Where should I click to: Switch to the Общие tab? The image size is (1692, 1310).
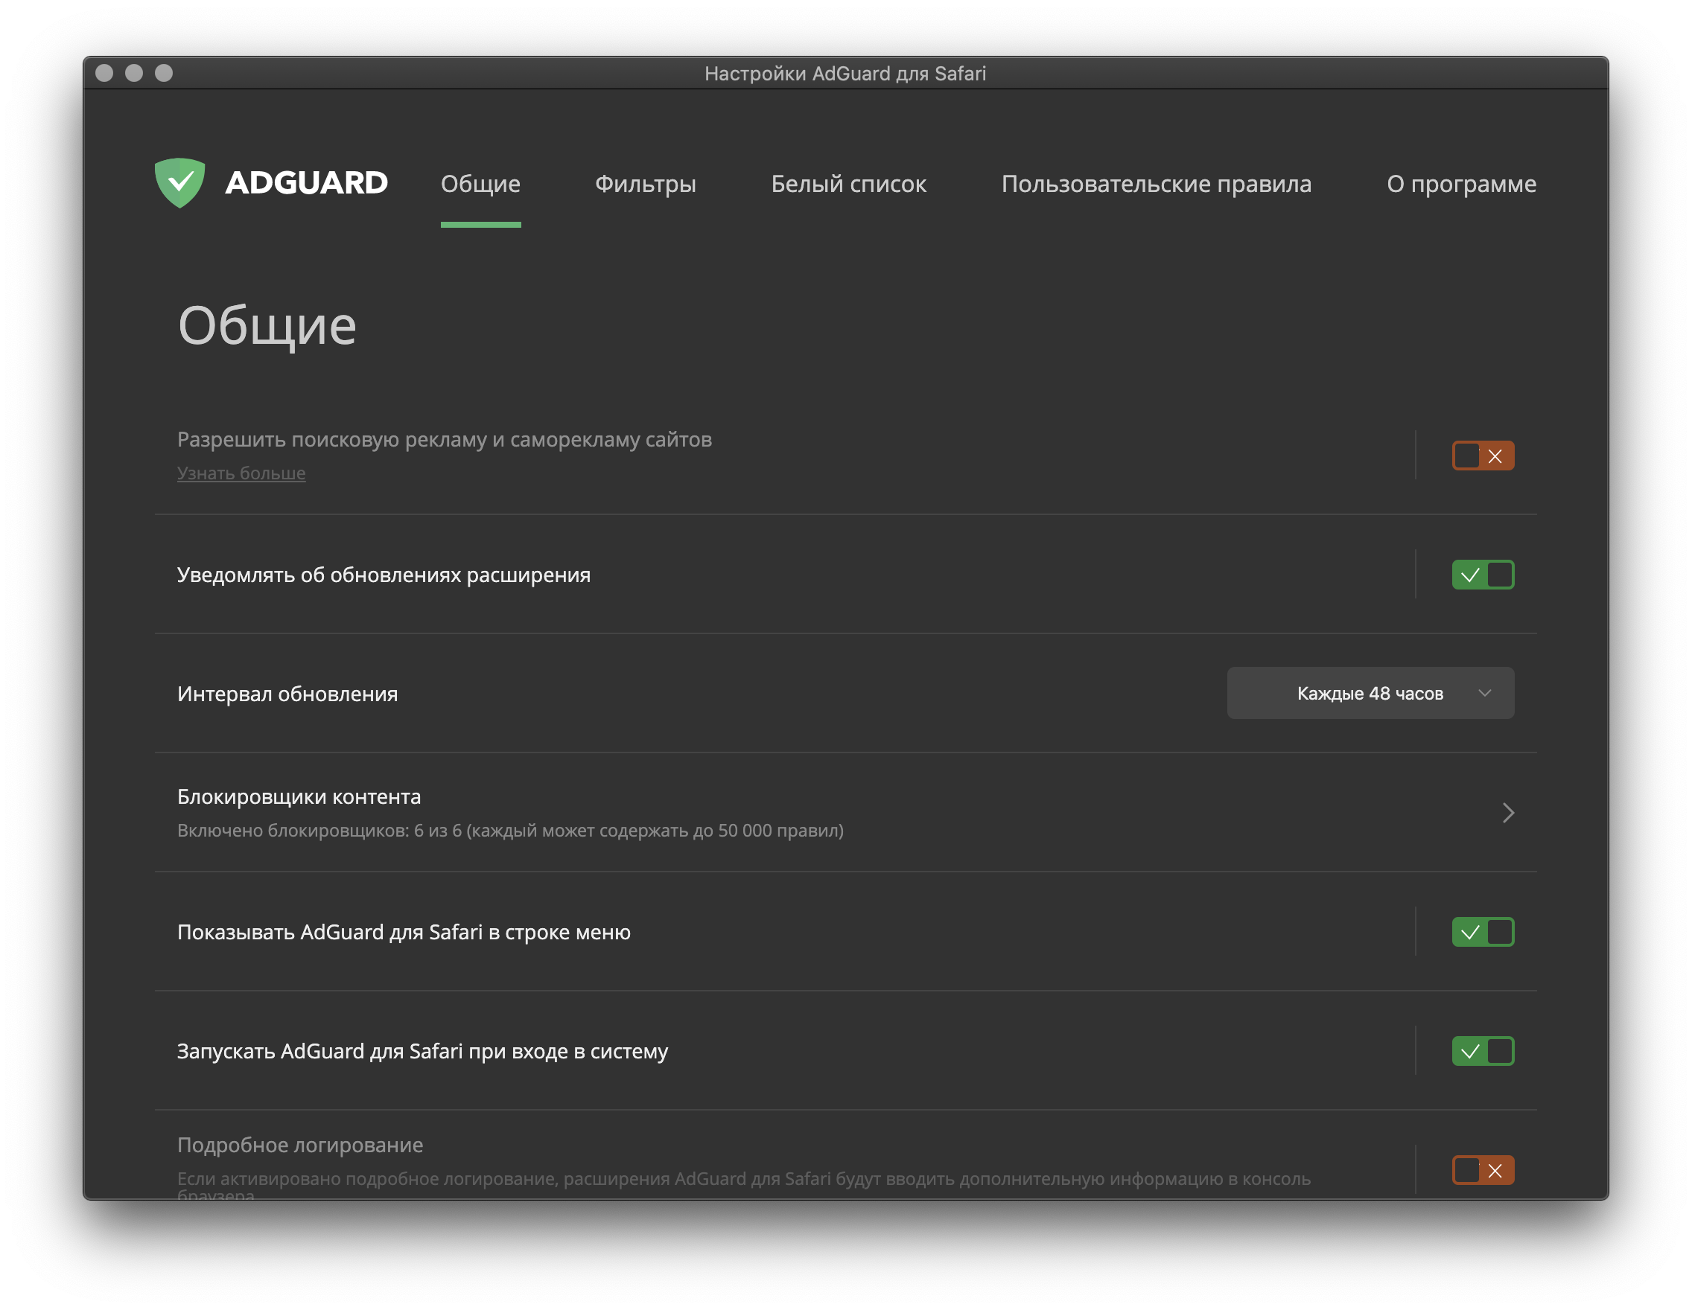[x=480, y=185]
